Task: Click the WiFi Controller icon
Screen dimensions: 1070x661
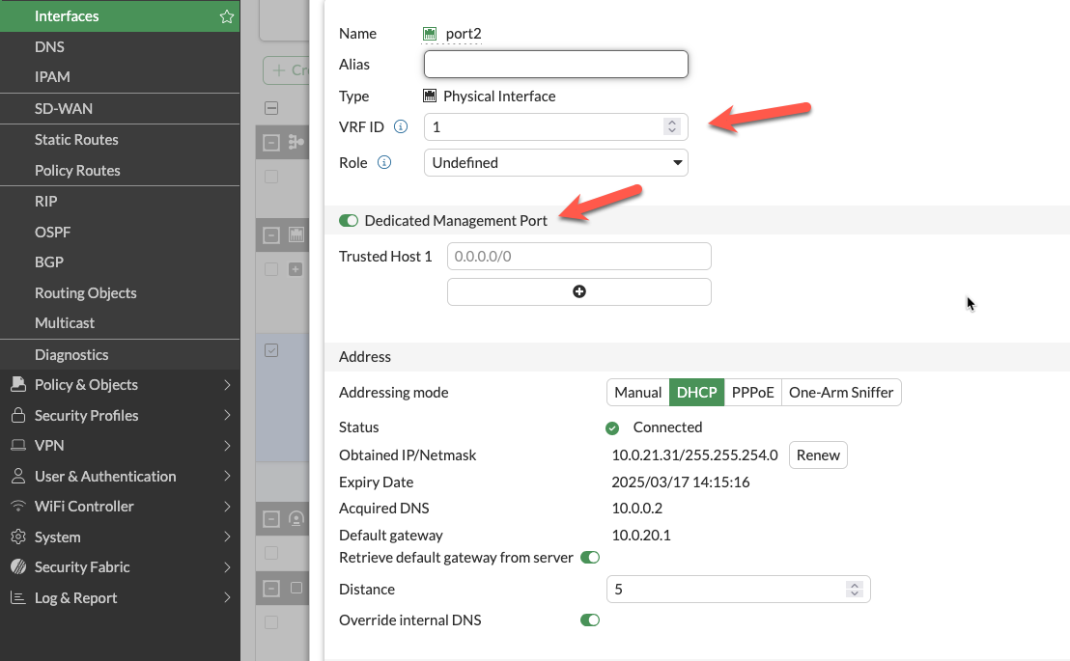Action: pyautogui.click(x=17, y=507)
